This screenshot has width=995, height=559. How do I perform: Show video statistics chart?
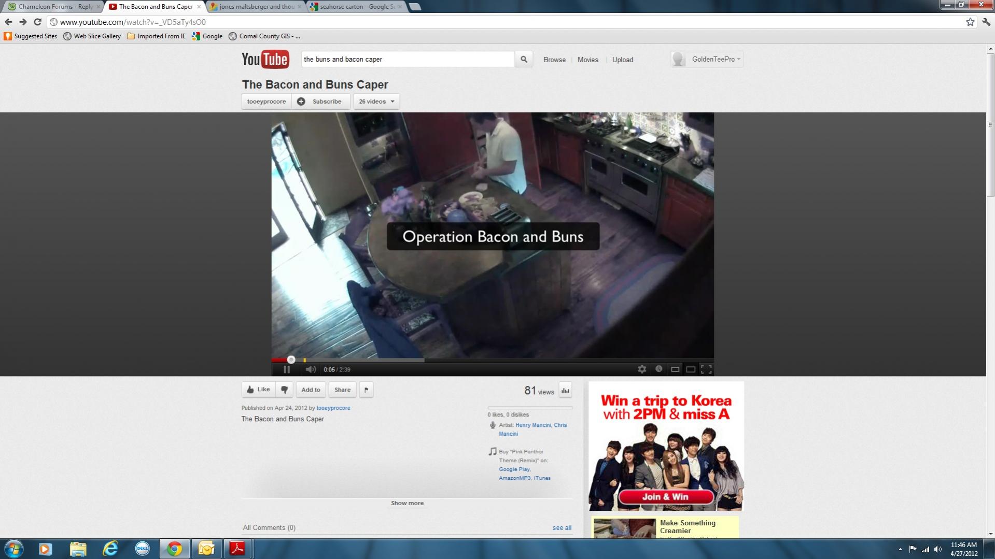tap(565, 390)
